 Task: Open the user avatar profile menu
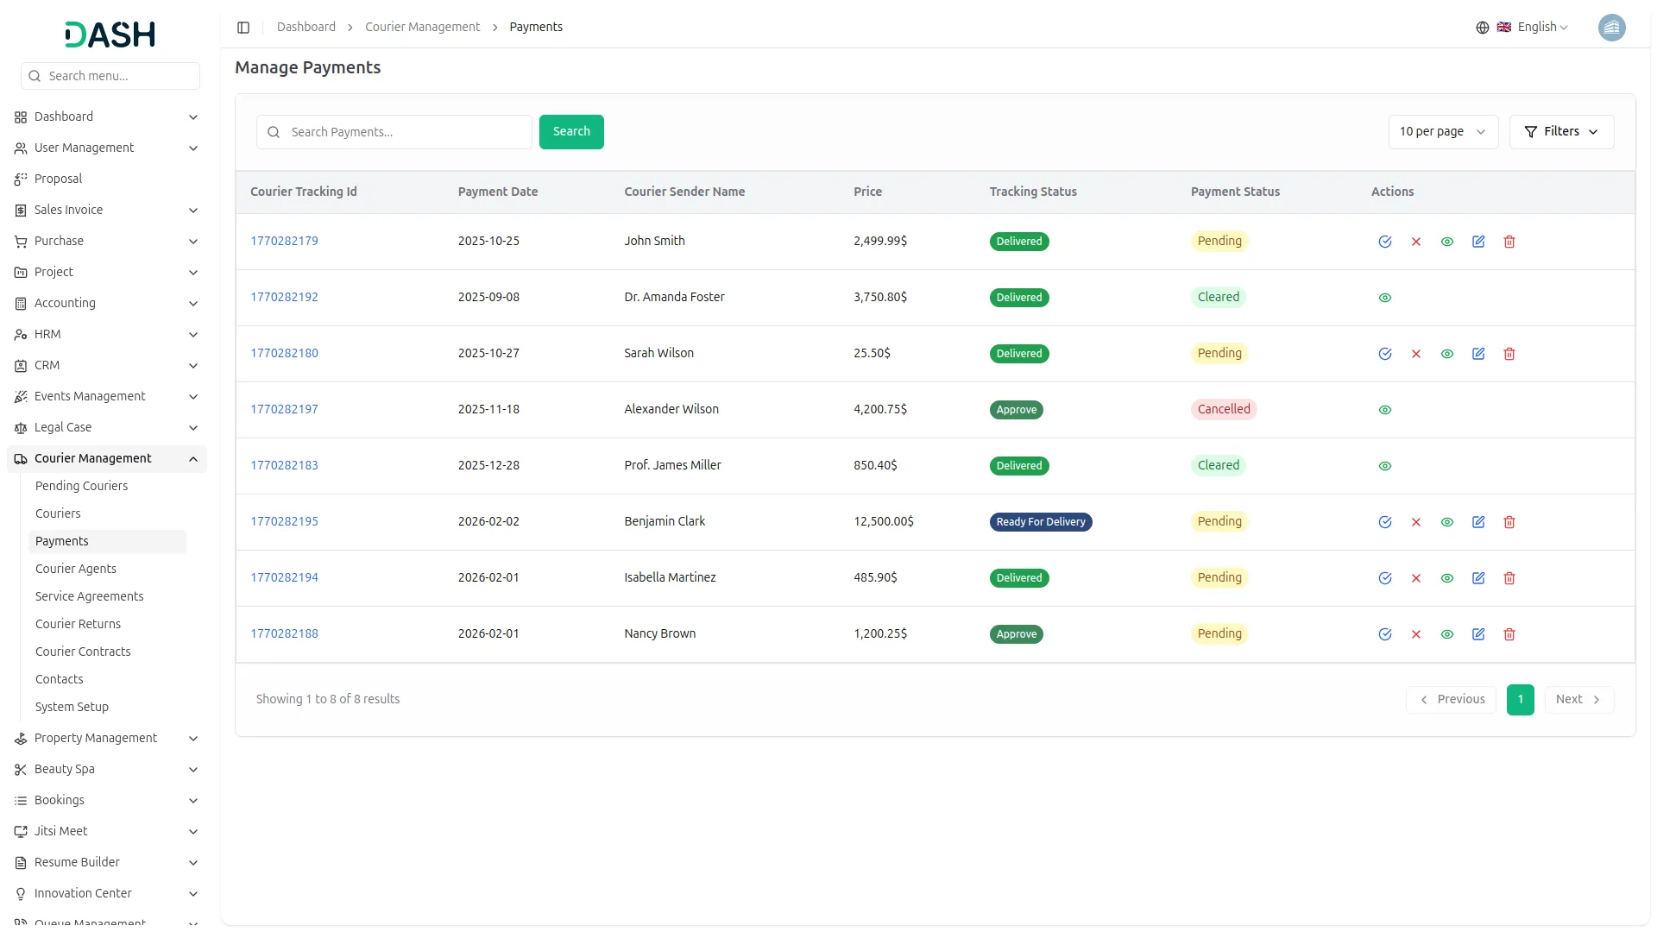[1611, 28]
